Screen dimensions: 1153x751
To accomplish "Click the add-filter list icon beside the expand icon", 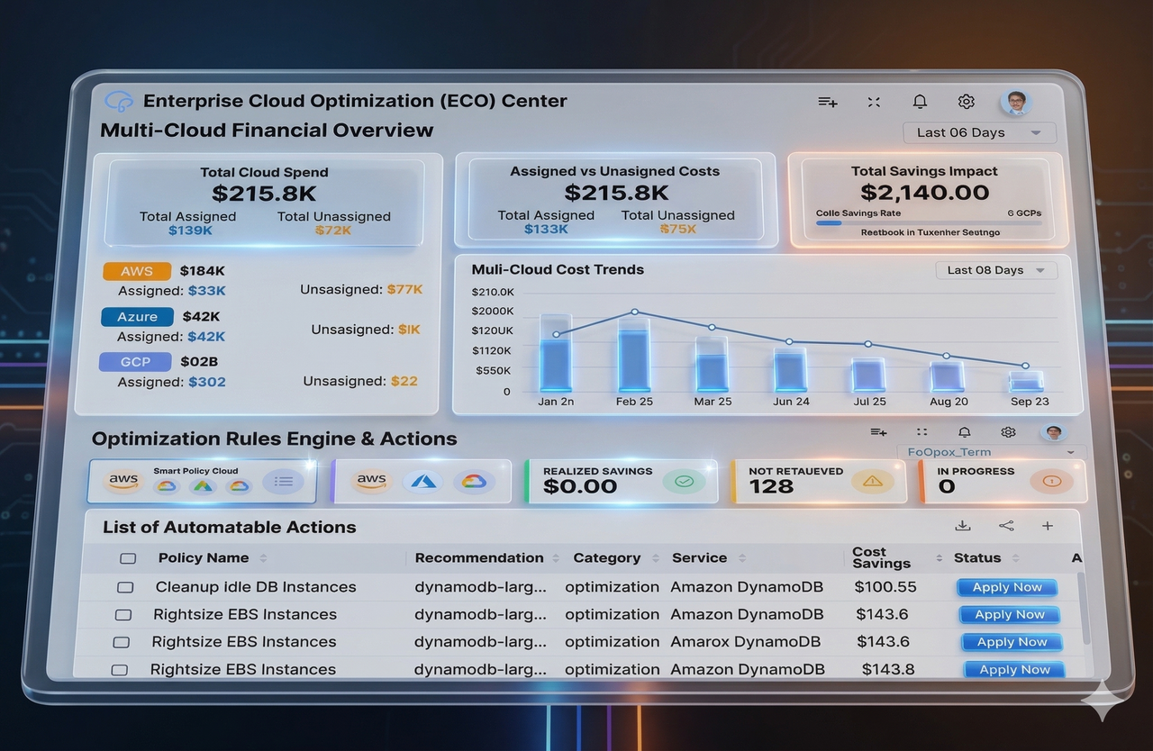I will click(x=827, y=102).
